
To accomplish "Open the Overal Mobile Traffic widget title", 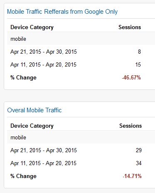I will click(34, 110).
